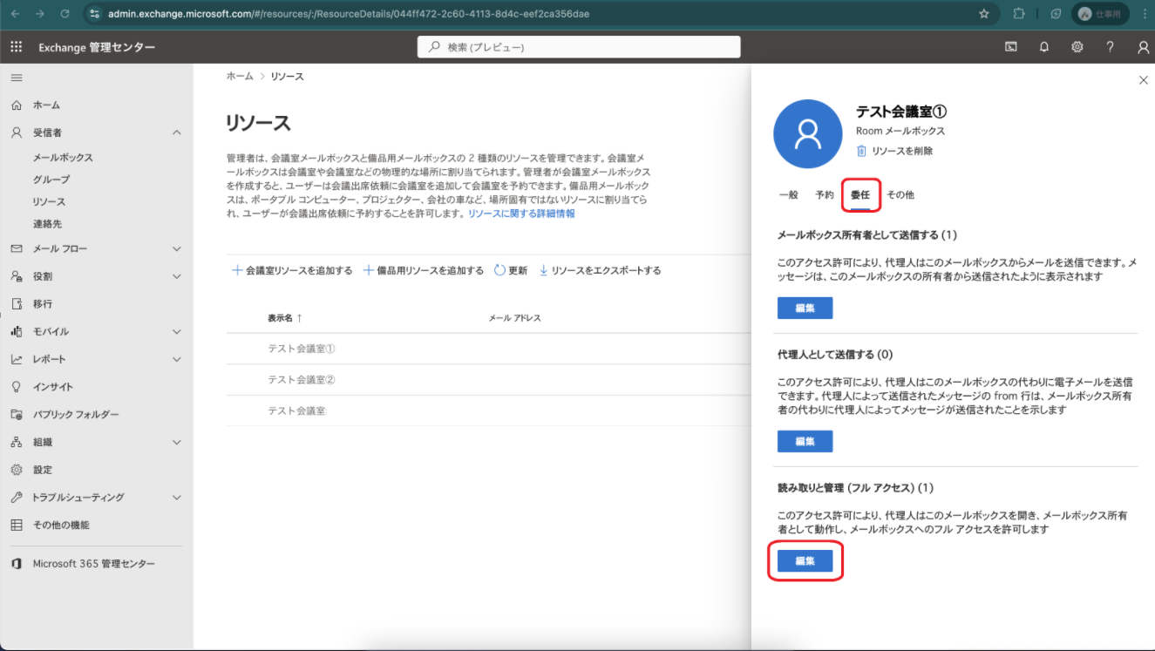This screenshot has width=1155, height=651.
Task: Click the help question mark icon
Action: click(x=1110, y=47)
